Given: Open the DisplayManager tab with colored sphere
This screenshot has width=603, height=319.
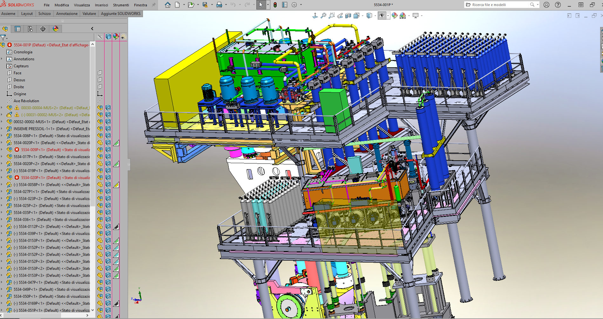Looking at the screenshot, I should tap(56, 29).
